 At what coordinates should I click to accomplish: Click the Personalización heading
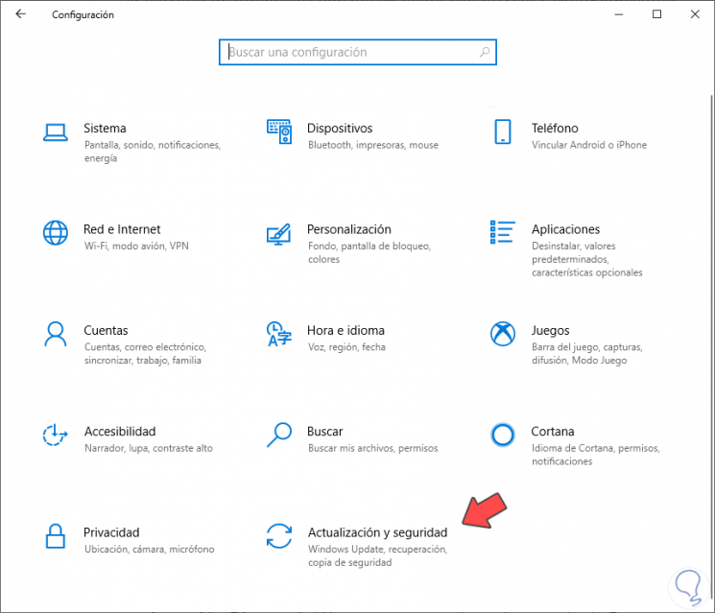[x=349, y=229]
